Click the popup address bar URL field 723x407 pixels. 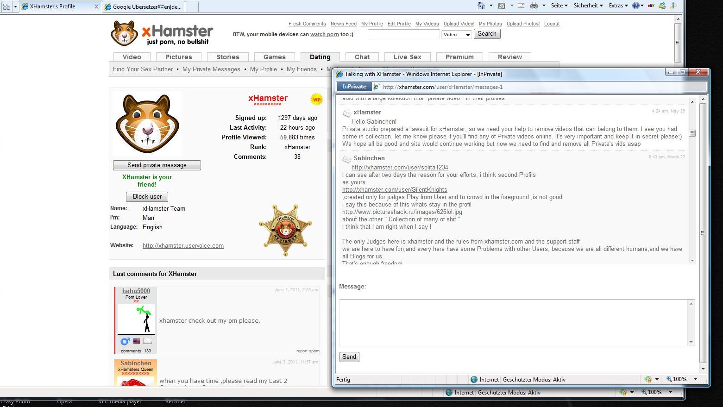[x=540, y=87]
